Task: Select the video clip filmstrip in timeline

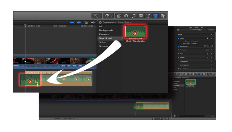Action: point(55,61)
